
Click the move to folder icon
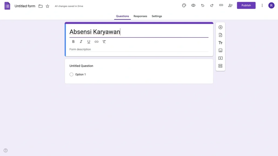point(40,6)
